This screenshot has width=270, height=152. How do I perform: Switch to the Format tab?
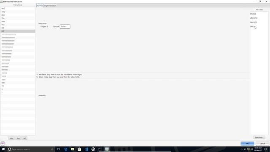(x=40, y=5)
